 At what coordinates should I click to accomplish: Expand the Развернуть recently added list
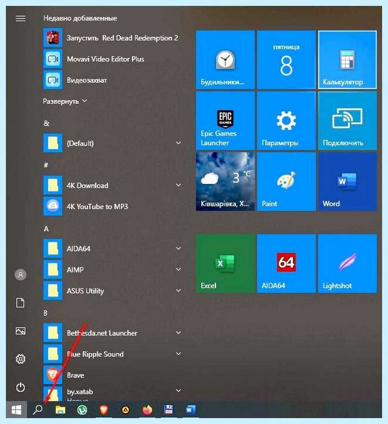(x=65, y=101)
